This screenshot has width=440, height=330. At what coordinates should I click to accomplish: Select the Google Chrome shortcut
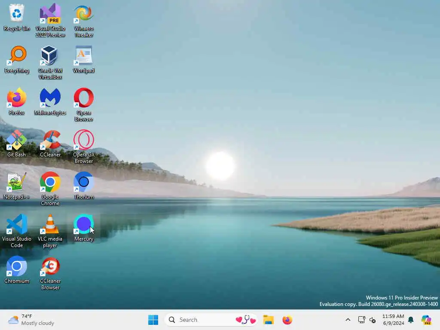coord(50,189)
